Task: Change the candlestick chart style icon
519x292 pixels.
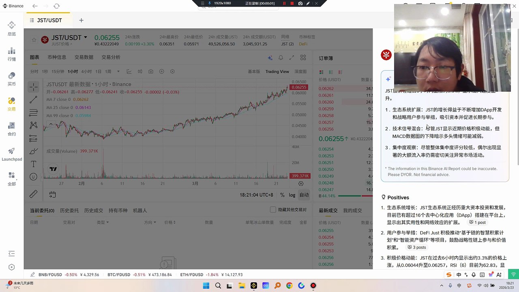Action: 140,71
